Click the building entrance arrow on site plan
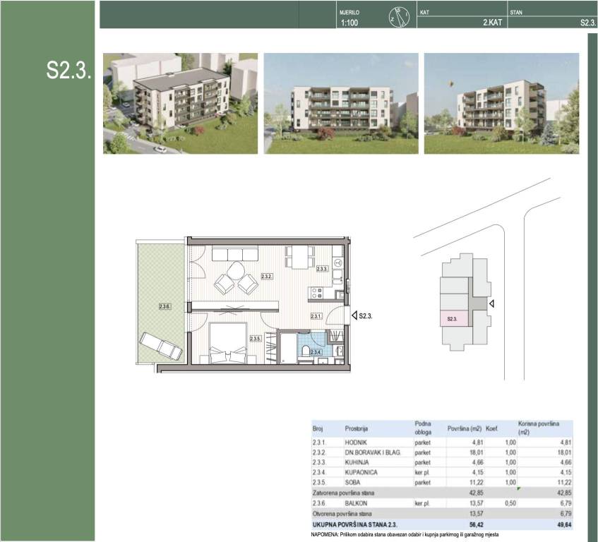598x542 pixels. [x=492, y=303]
